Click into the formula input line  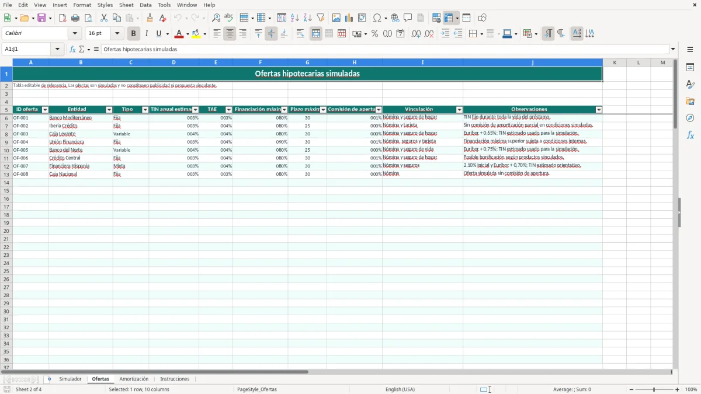pos(384,50)
